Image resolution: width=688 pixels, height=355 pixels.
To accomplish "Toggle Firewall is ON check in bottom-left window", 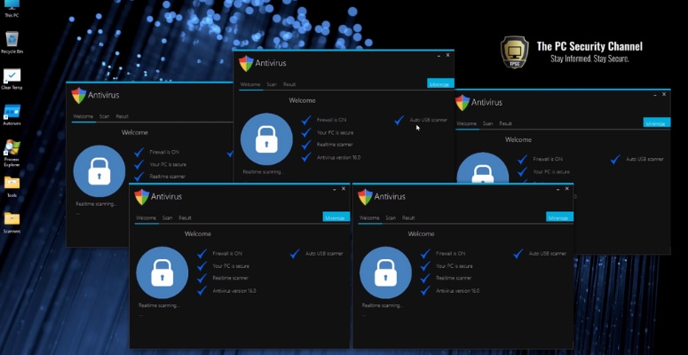I will point(202,253).
